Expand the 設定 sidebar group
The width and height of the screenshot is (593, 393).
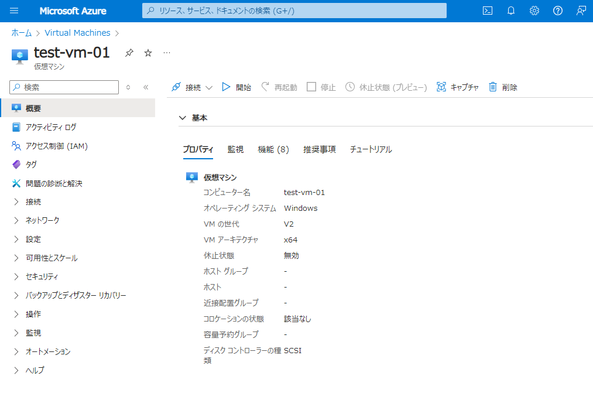[16, 240]
